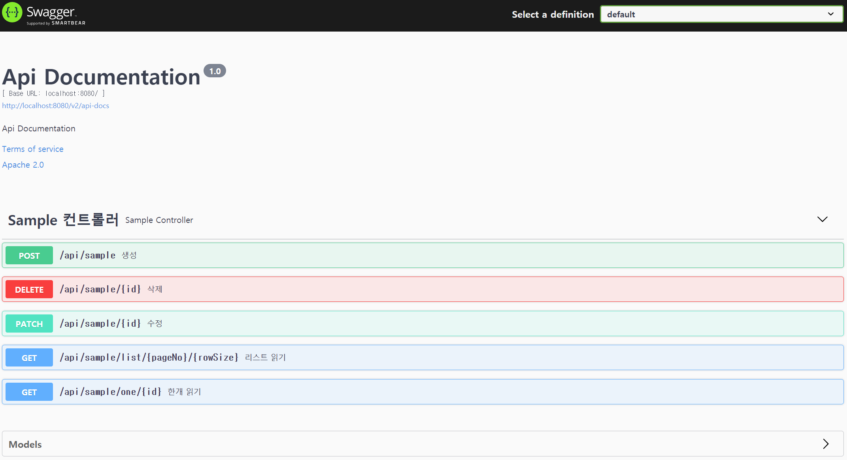
Task: Open the api-docs JSON URL
Action: point(55,105)
